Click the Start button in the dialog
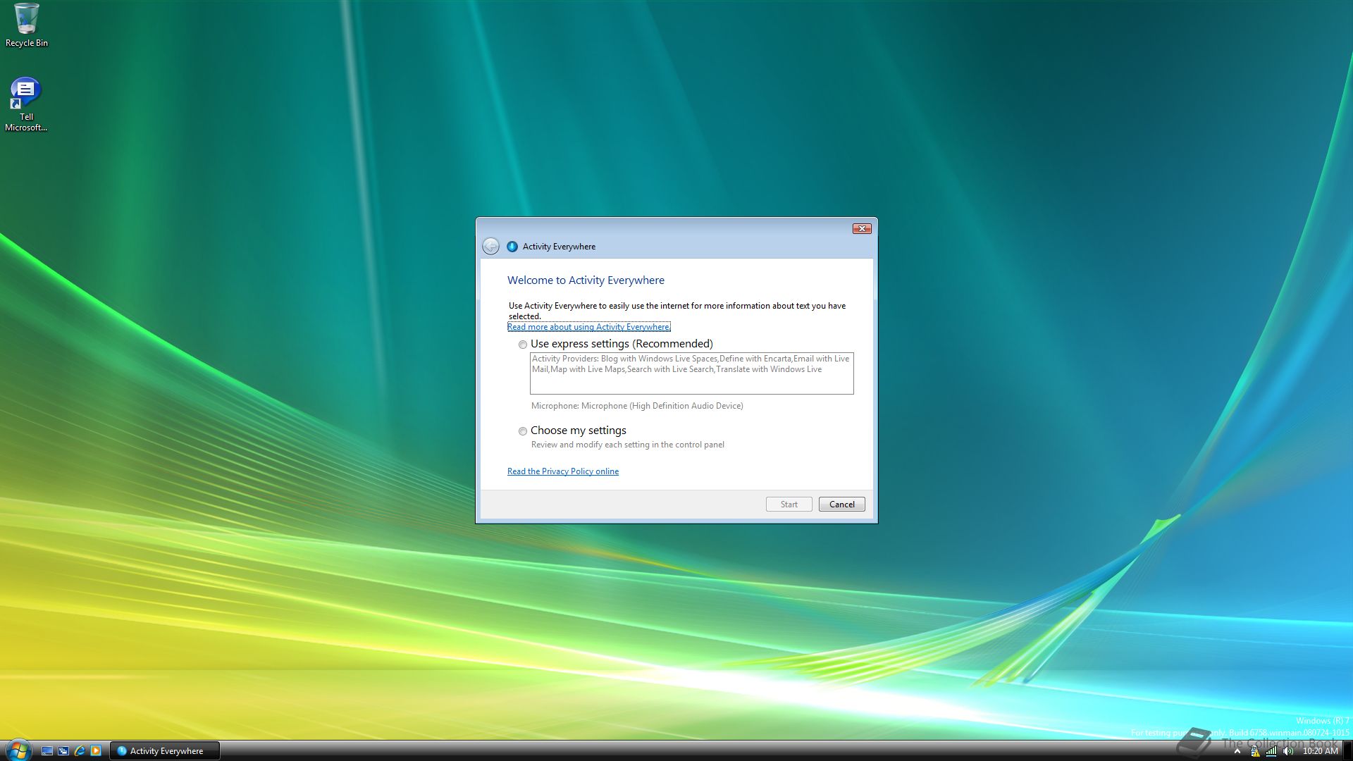 (x=789, y=505)
